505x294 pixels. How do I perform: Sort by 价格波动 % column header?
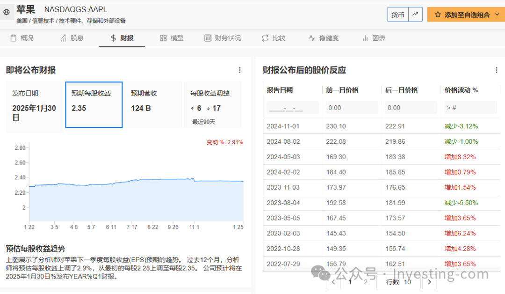461,90
